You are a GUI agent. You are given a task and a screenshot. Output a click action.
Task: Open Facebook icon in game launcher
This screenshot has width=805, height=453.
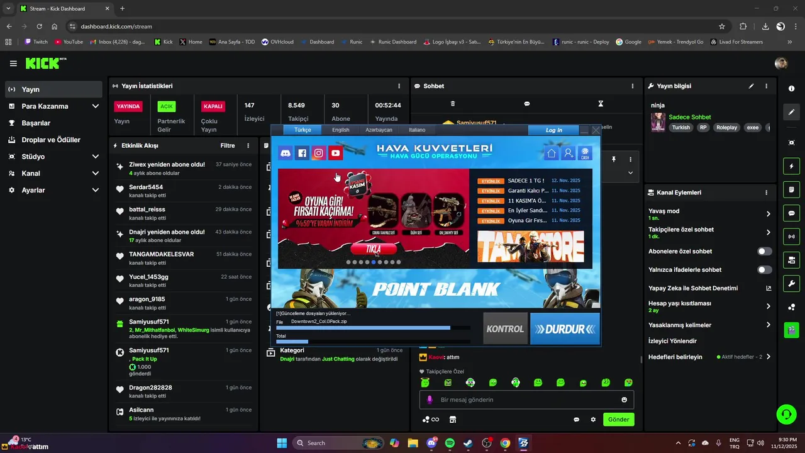(303, 153)
